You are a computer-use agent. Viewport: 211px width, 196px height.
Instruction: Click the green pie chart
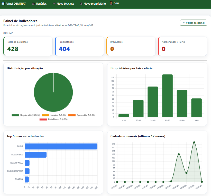coord(53,92)
